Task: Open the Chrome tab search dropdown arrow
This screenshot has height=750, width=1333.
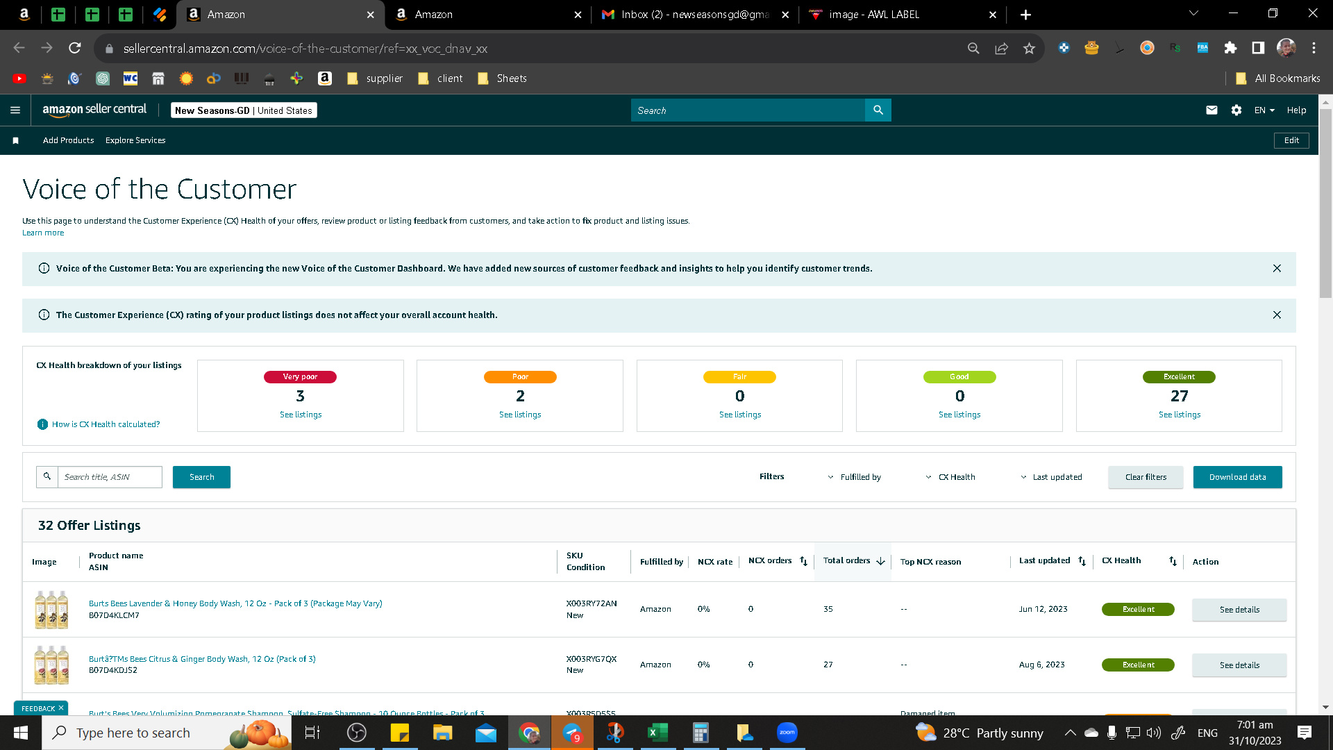Action: click(1193, 13)
